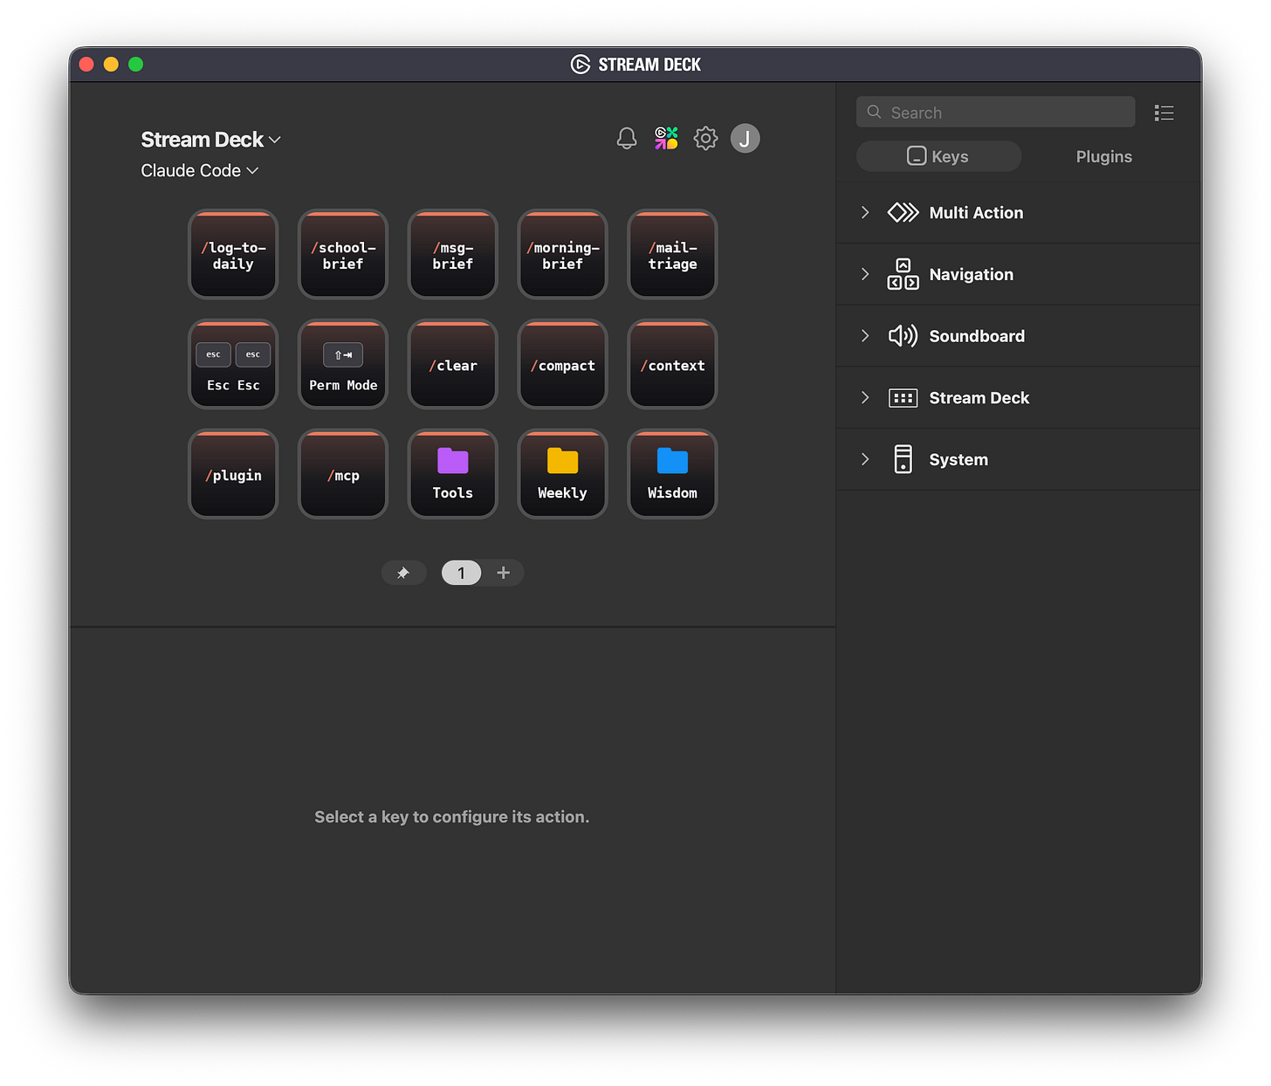
Task: Expand the Navigation category chevron
Action: (x=865, y=274)
